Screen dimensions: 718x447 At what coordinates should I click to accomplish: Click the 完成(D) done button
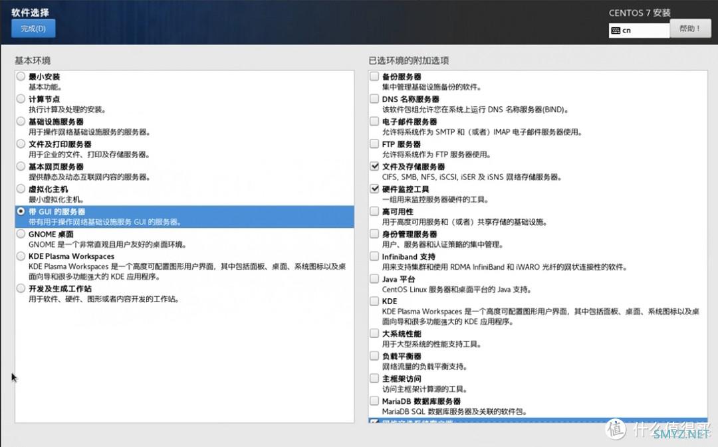(x=33, y=29)
